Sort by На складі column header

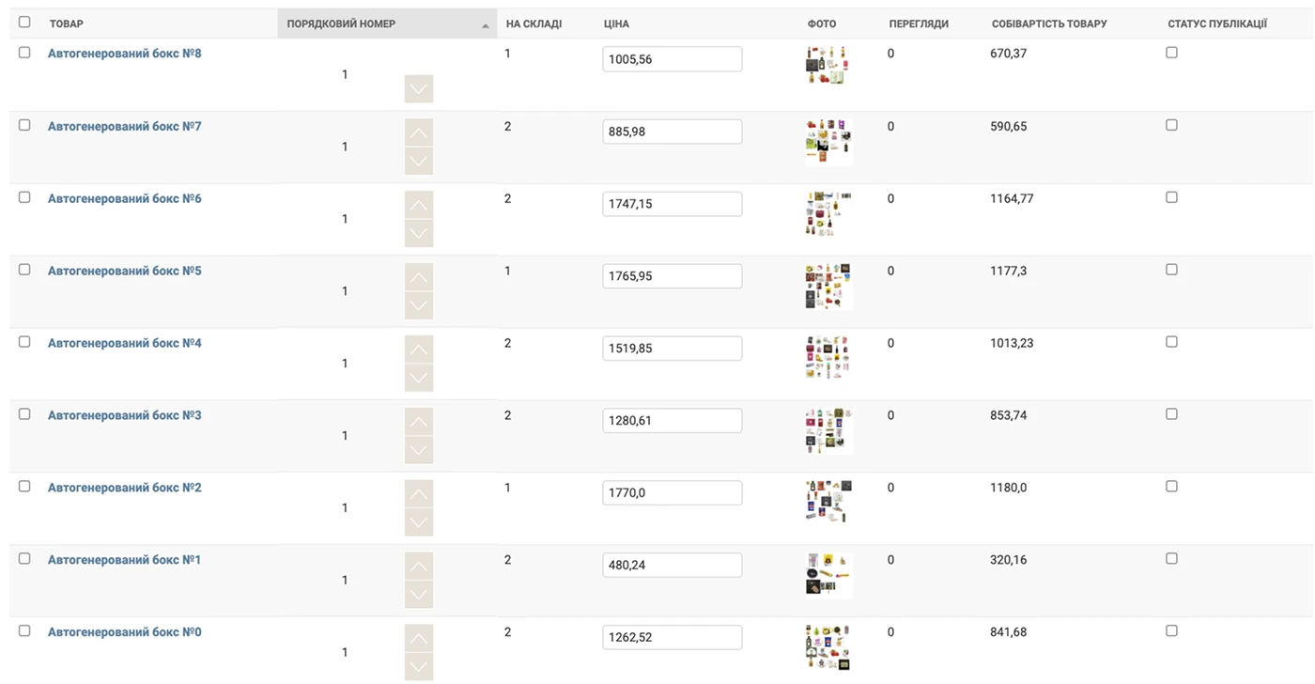tap(534, 23)
